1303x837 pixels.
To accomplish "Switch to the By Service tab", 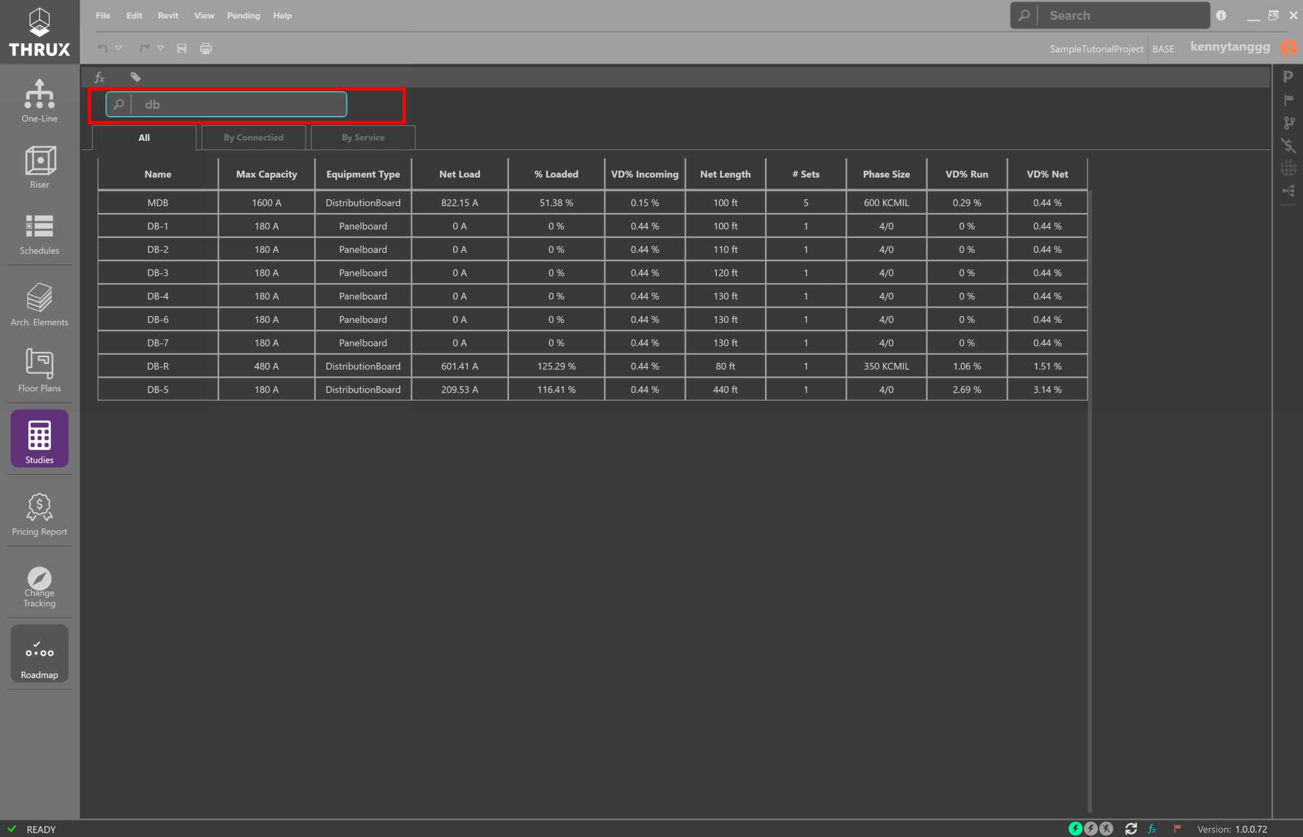I will (363, 138).
